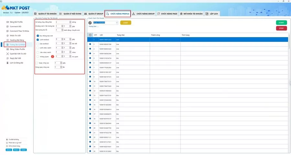Switch to Chức Năng Profile tab
This screenshot has height=155, width=291.
click(x=118, y=14)
